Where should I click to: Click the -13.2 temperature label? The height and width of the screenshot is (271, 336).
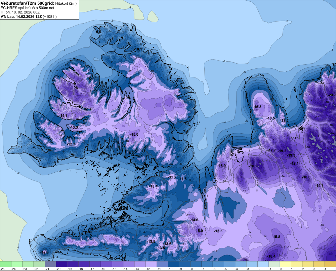pos(285,121)
